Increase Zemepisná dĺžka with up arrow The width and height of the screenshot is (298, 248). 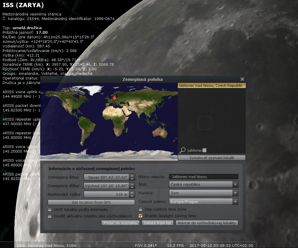pos(132,184)
